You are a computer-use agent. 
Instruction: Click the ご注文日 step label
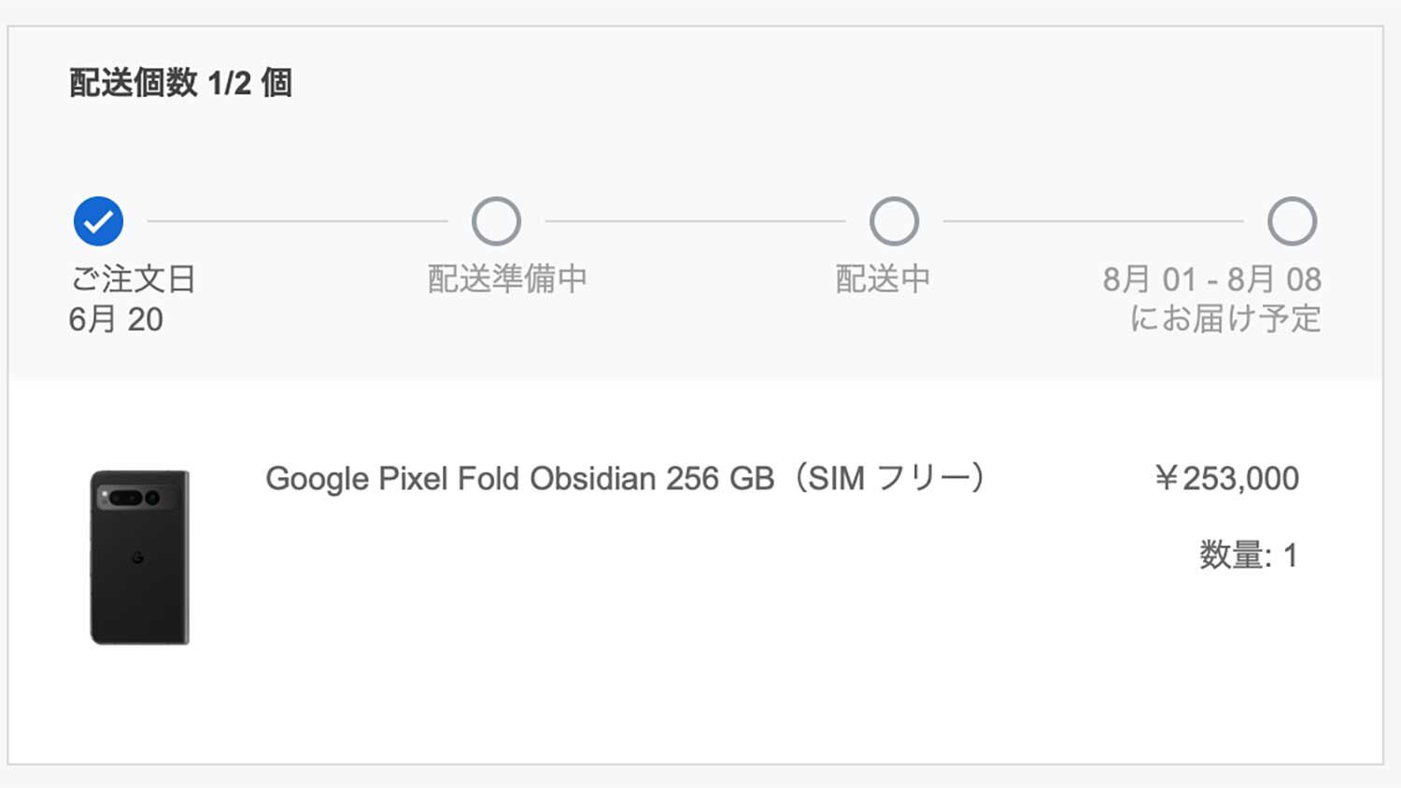(x=133, y=278)
